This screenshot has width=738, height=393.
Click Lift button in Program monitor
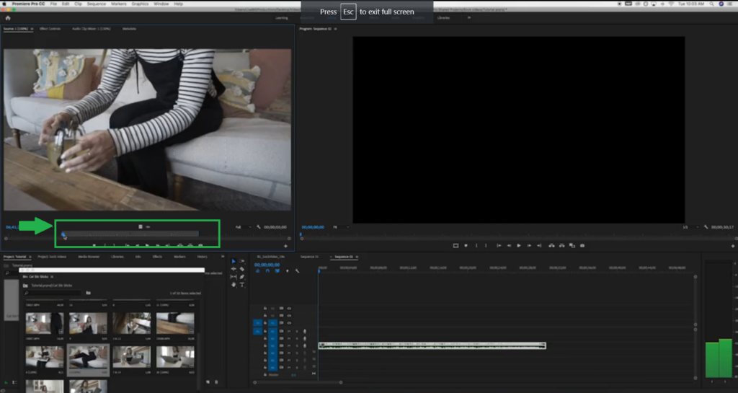(x=551, y=246)
